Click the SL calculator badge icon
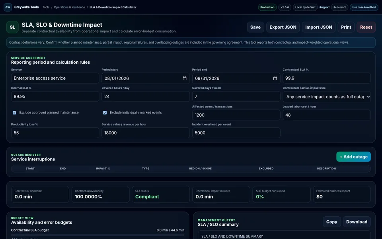 [12, 27]
